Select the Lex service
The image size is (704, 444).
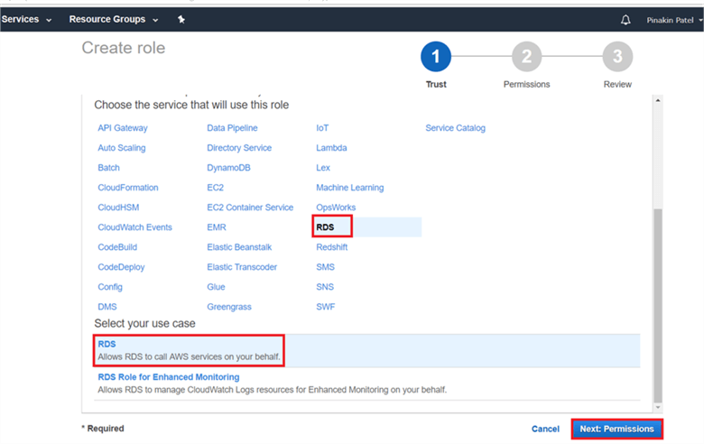(x=323, y=168)
